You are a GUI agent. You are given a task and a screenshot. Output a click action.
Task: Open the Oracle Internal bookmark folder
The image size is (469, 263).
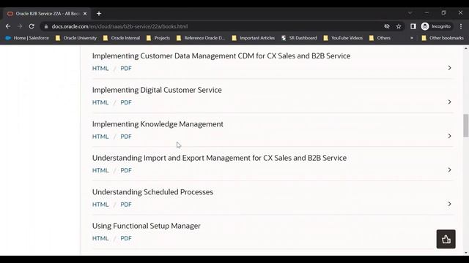(x=122, y=38)
